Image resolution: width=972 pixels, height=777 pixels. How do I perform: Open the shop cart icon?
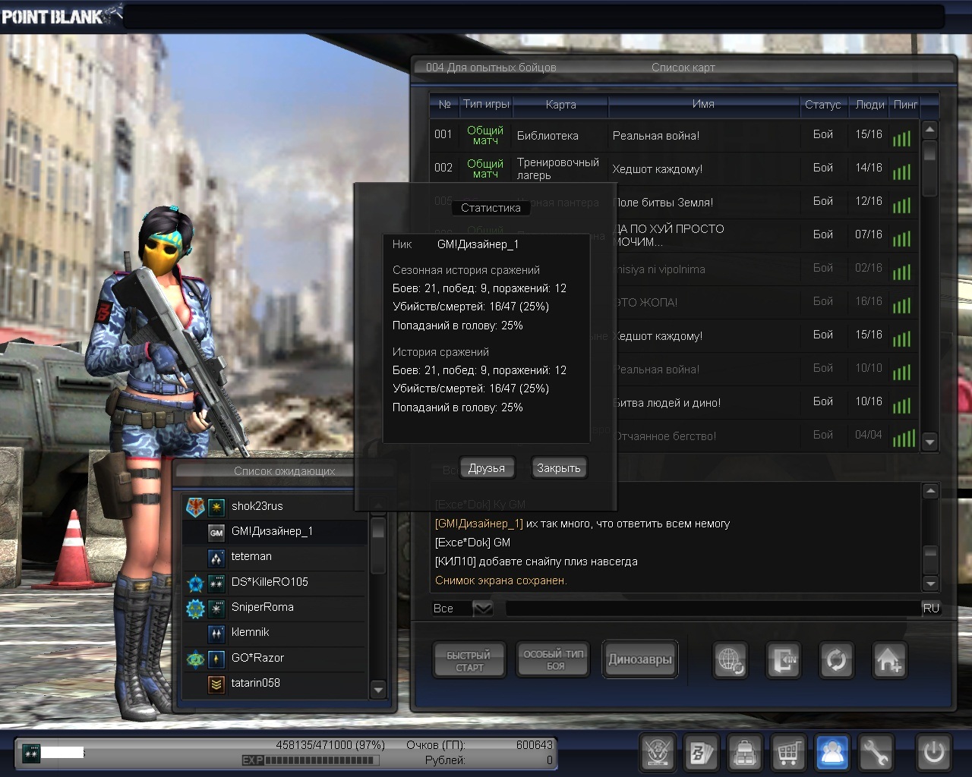(789, 752)
